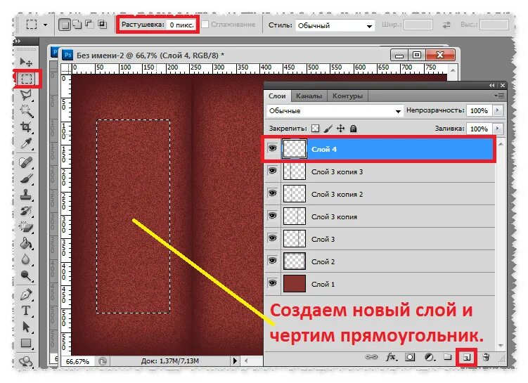Choose Intersect with Selection mode
The height and width of the screenshot is (383, 528).
coord(103,25)
